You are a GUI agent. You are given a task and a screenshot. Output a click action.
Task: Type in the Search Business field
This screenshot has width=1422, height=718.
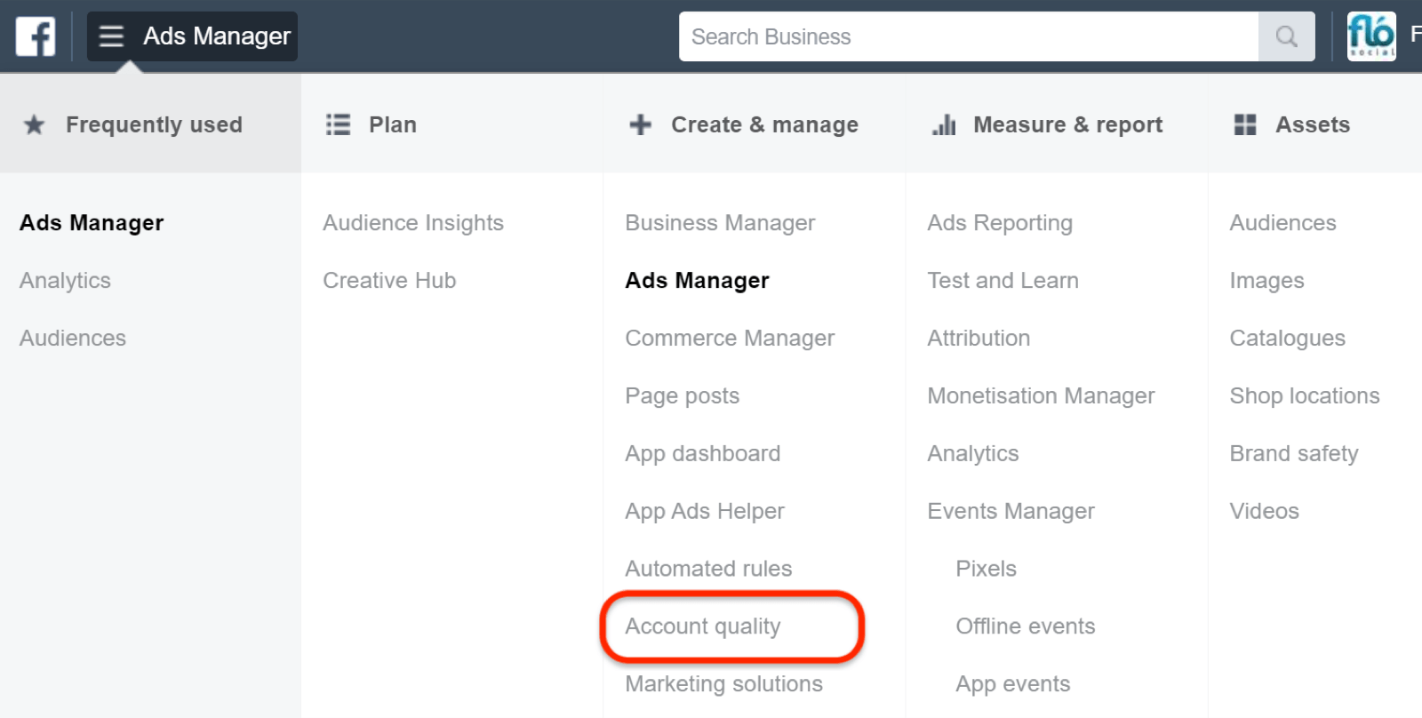969,36
